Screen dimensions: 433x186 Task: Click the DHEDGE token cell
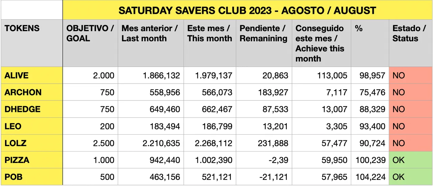(x=22, y=109)
